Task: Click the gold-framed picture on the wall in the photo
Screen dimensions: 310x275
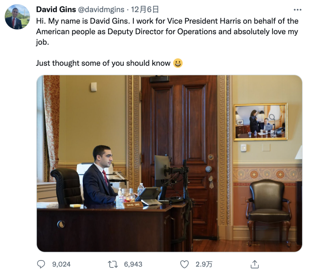Action: 260,122
